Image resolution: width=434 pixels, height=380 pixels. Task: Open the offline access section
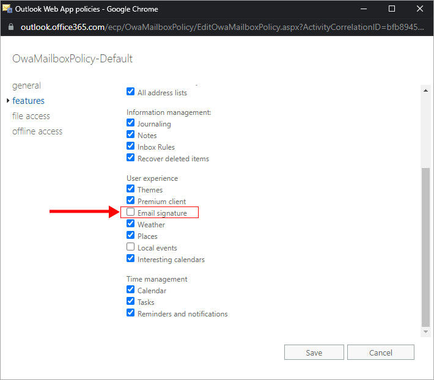coord(37,131)
